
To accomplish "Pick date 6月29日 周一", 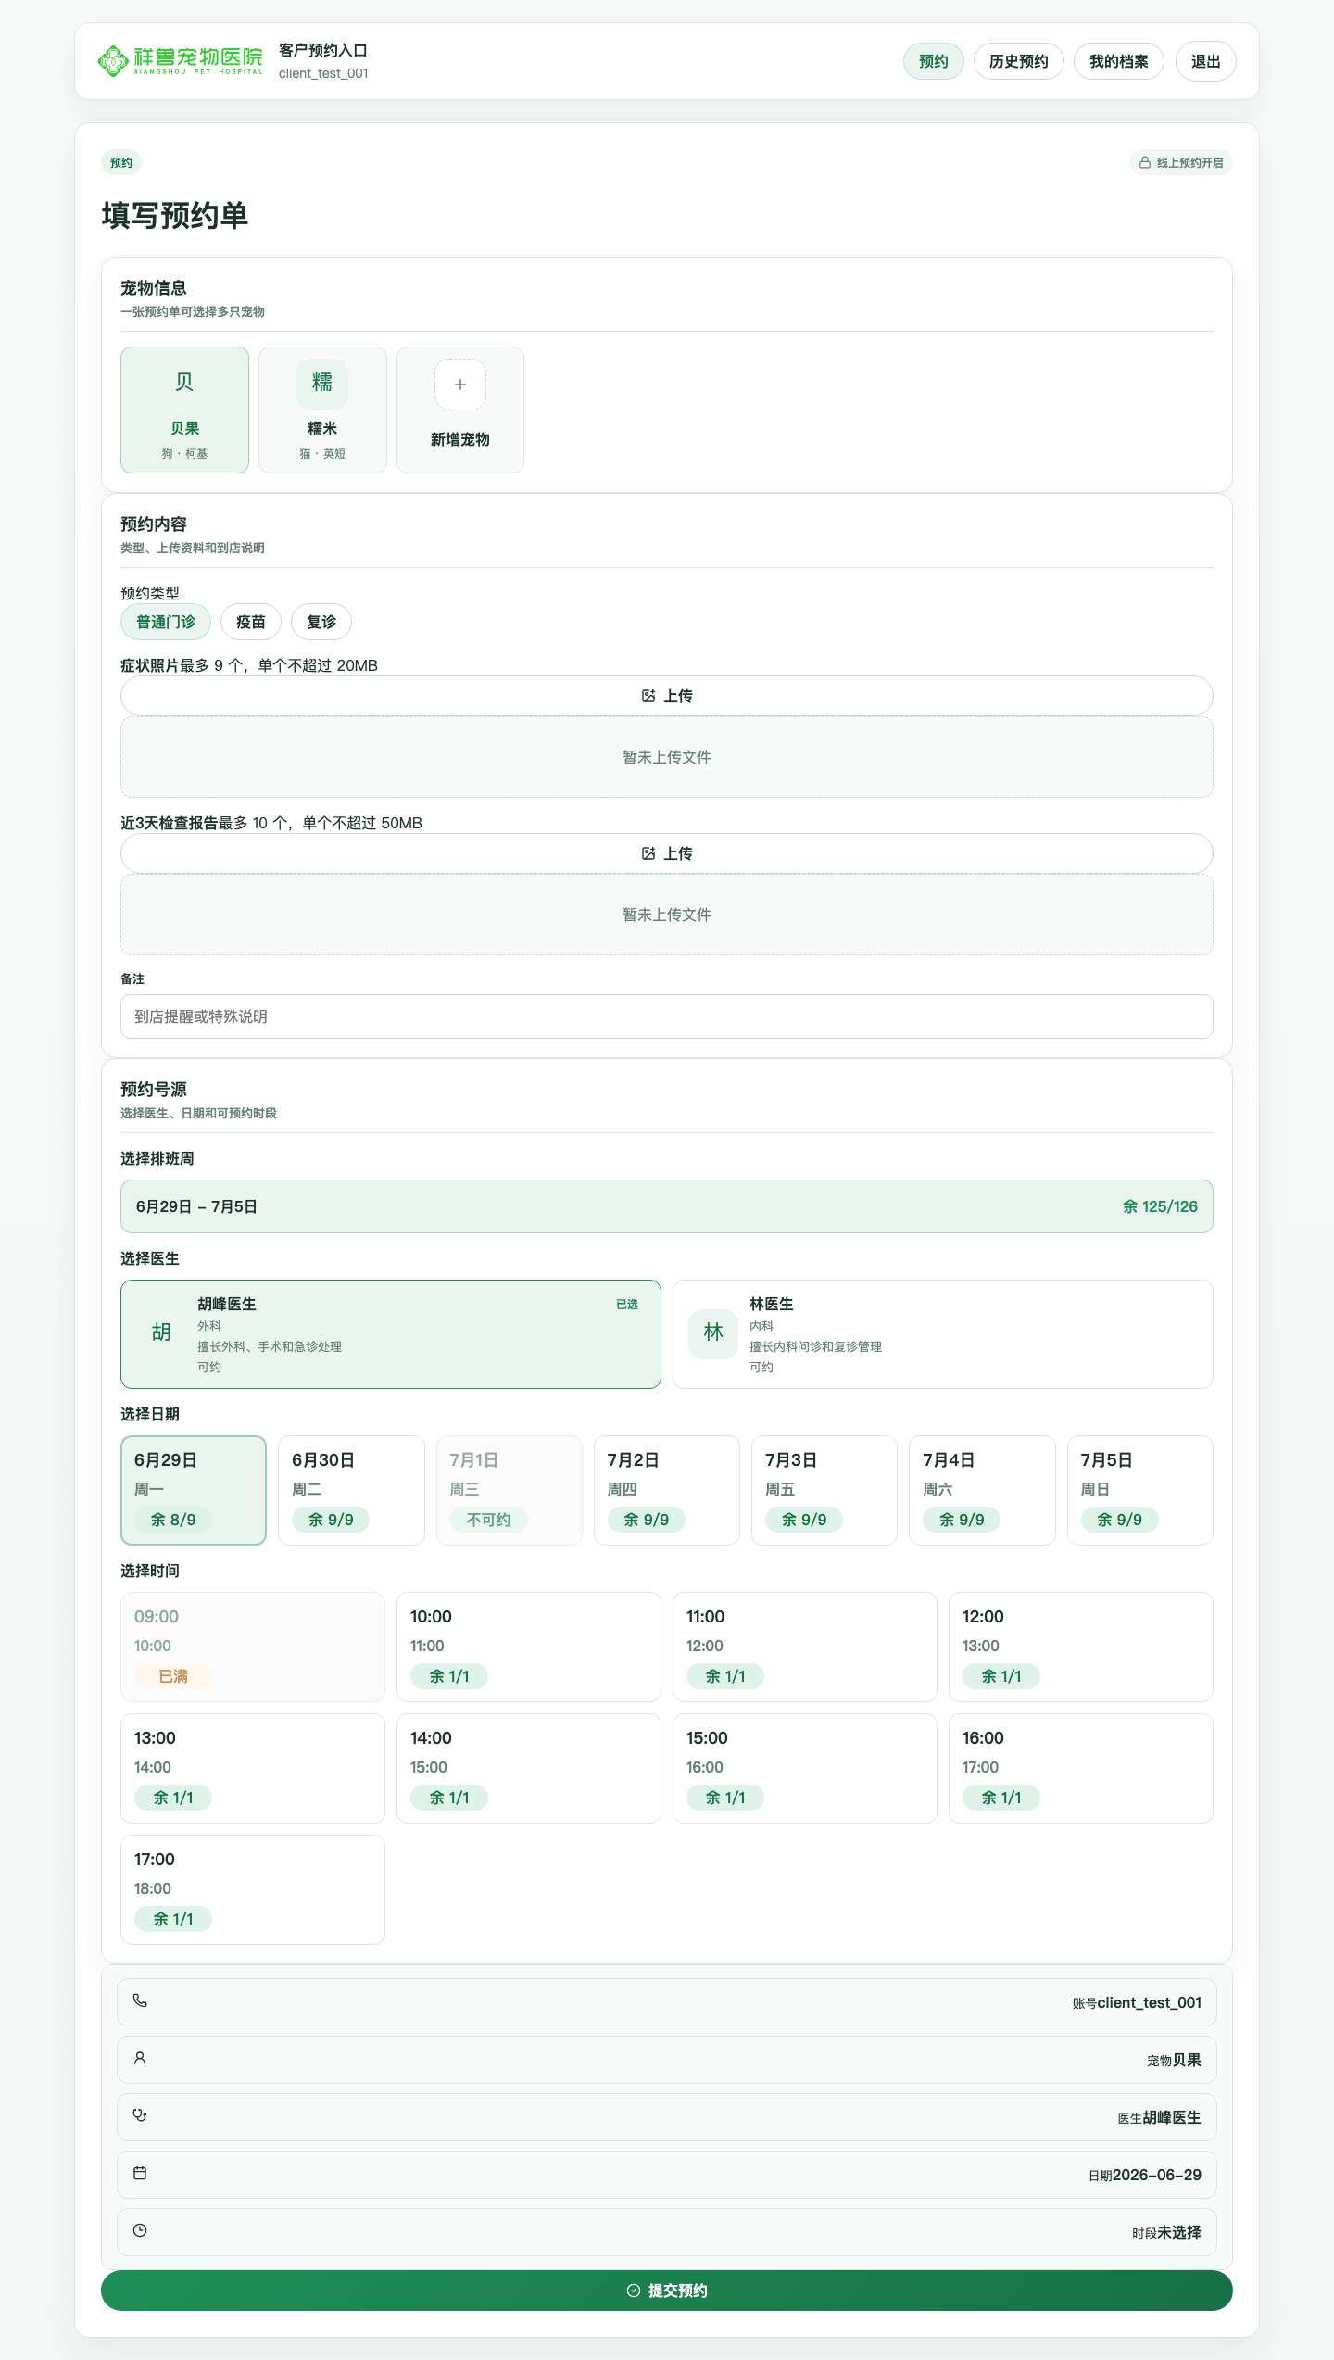I will 194,1490.
